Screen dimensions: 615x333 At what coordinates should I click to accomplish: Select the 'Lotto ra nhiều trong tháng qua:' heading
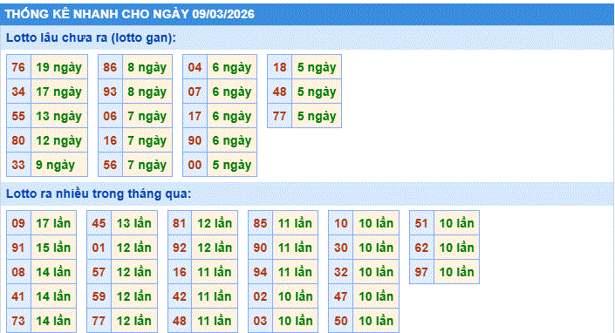point(99,194)
